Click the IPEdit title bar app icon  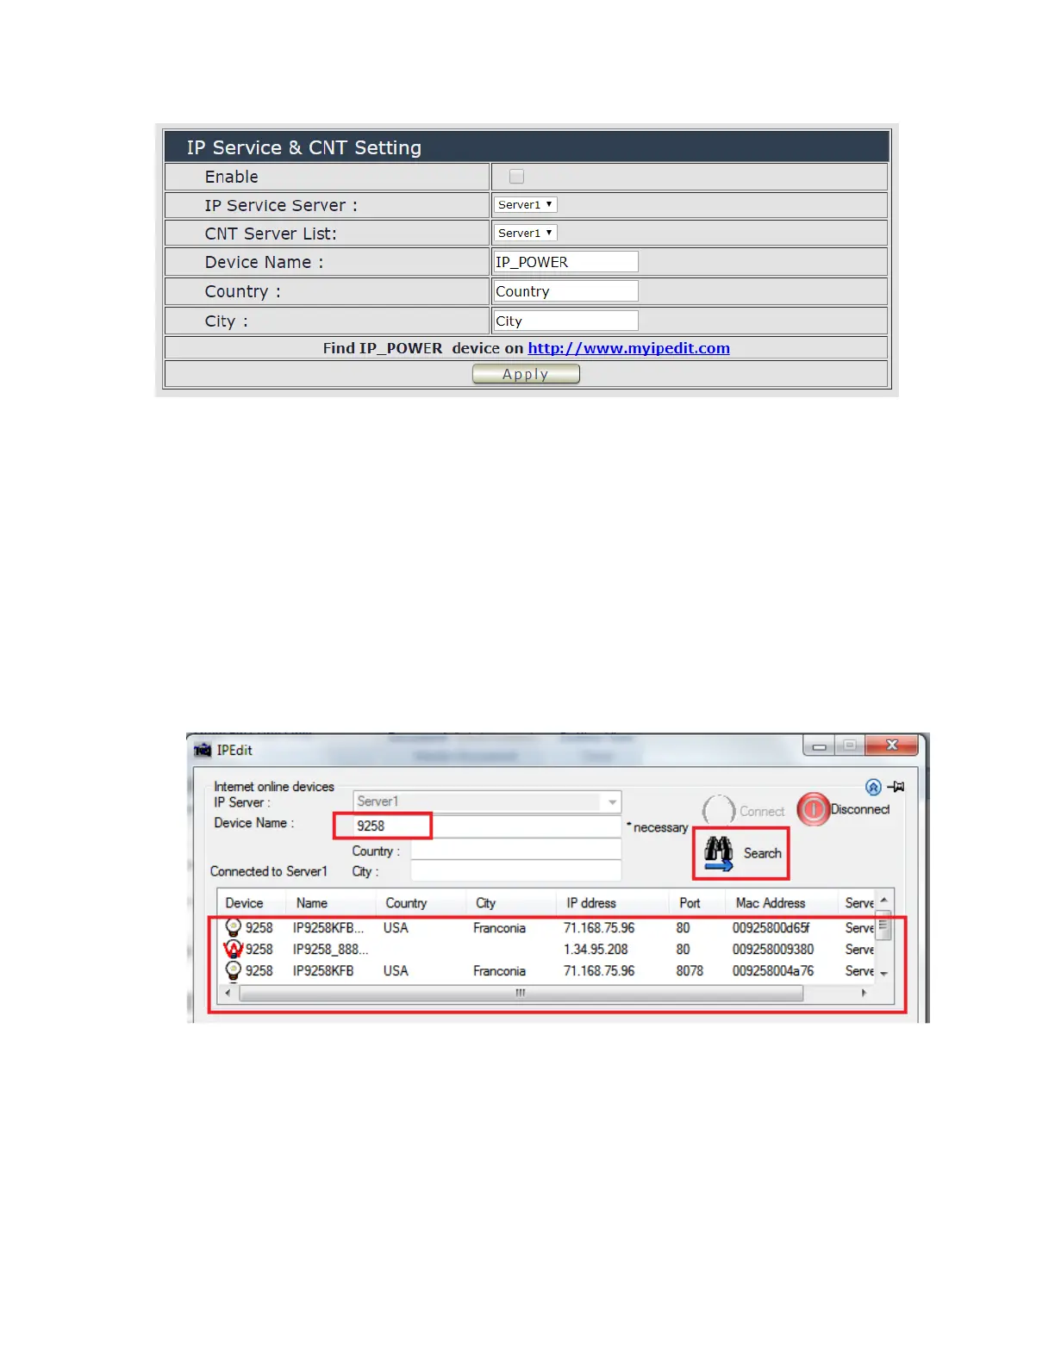(203, 751)
